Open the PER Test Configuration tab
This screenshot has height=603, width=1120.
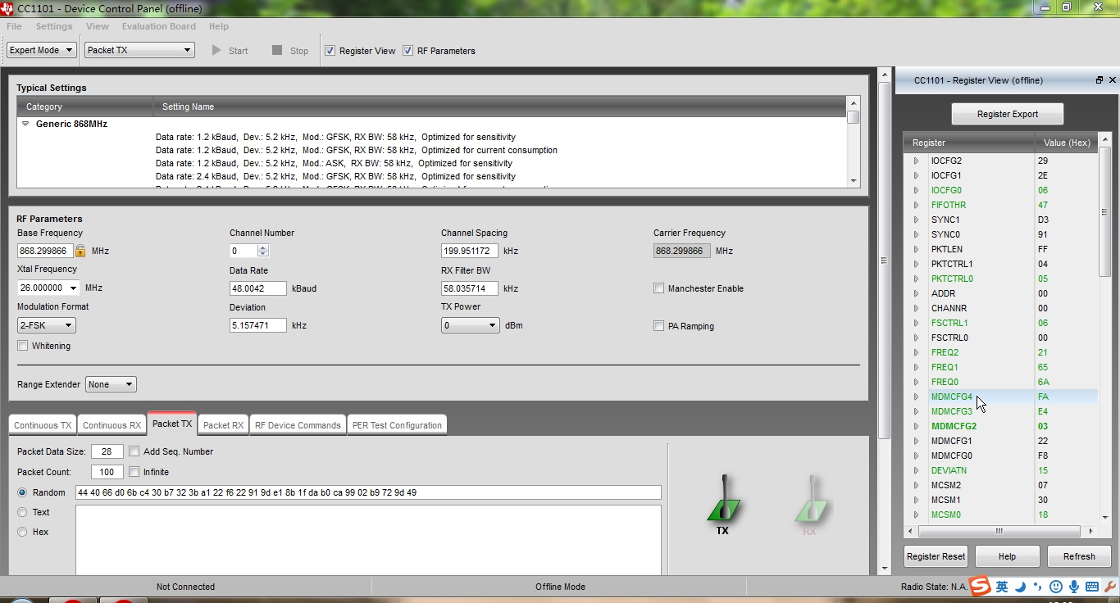(397, 425)
